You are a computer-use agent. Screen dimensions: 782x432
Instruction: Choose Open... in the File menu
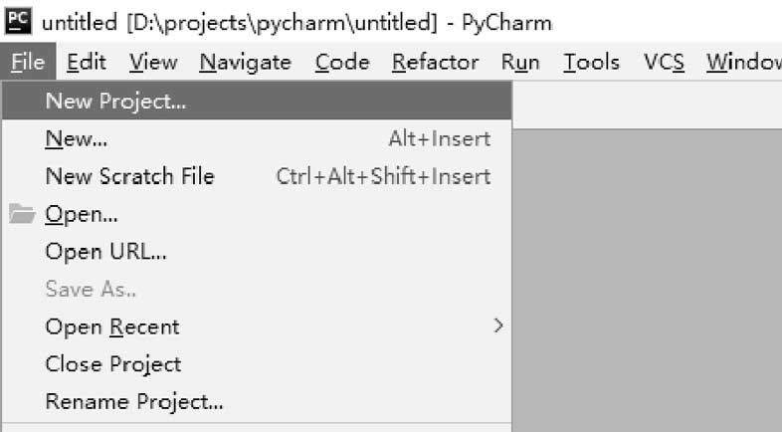(257, 214)
